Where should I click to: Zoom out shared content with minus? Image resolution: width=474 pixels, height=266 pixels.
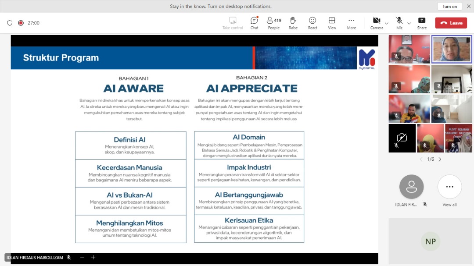(82, 258)
